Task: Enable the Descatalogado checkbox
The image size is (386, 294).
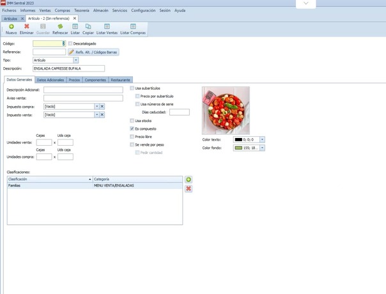Action: [x=70, y=43]
